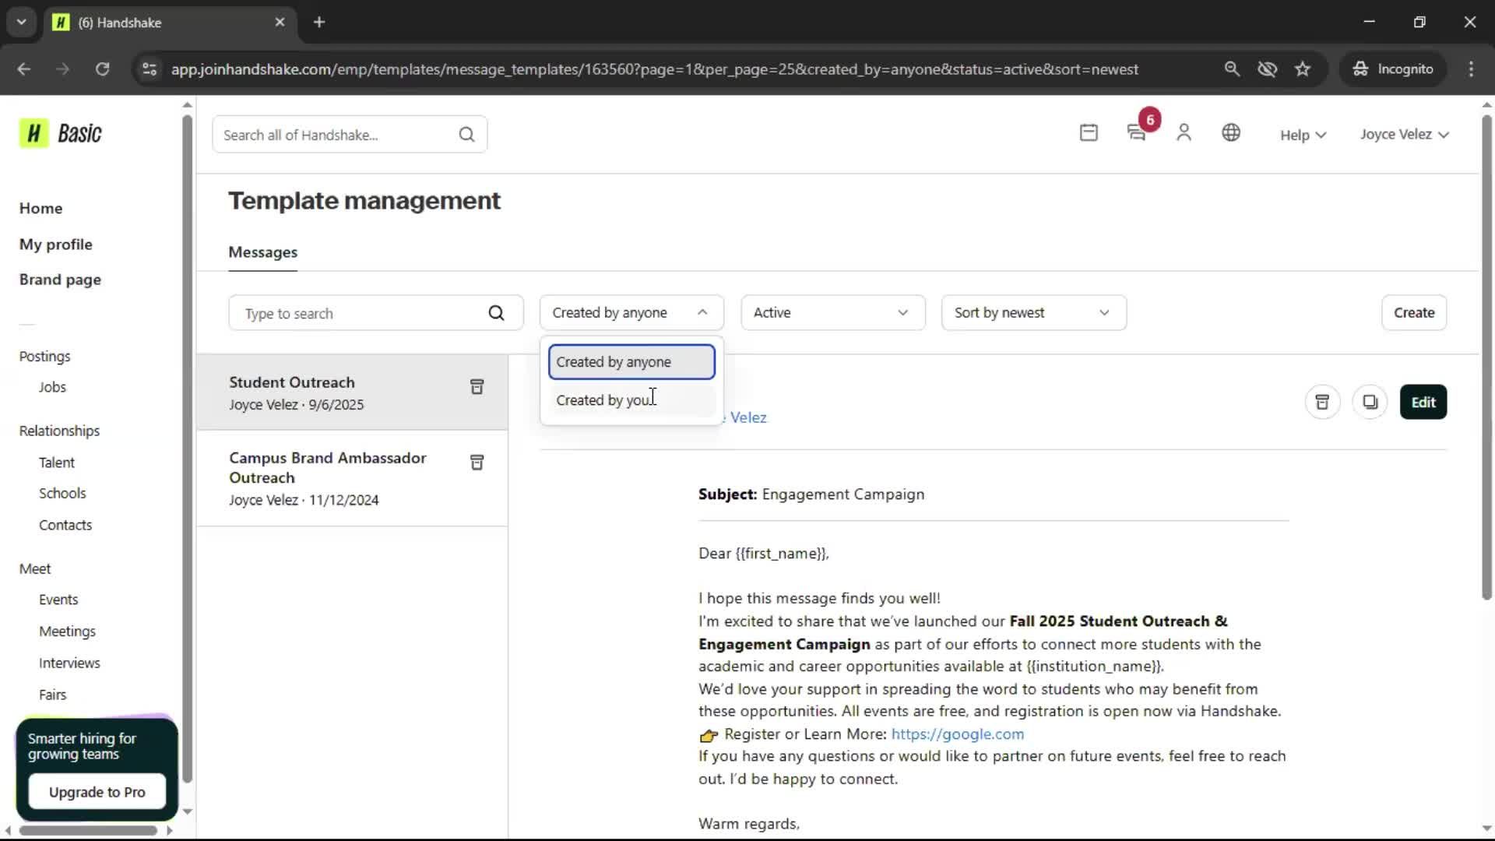Open Contacts in sidebar
The height and width of the screenshot is (841, 1495).
click(65, 526)
